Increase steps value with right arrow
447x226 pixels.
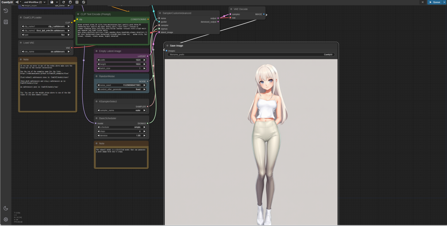click(144, 131)
